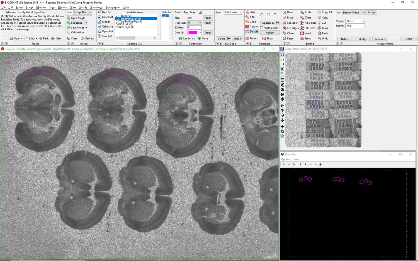Activate the Erode operation
The image size is (418, 261).
point(306,13)
